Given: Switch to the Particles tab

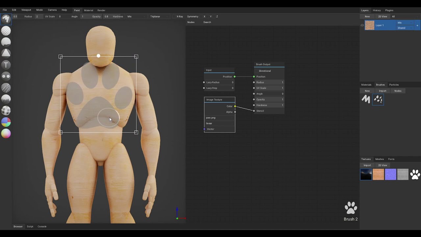Looking at the screenshot, I should click(x=394, y=85).
